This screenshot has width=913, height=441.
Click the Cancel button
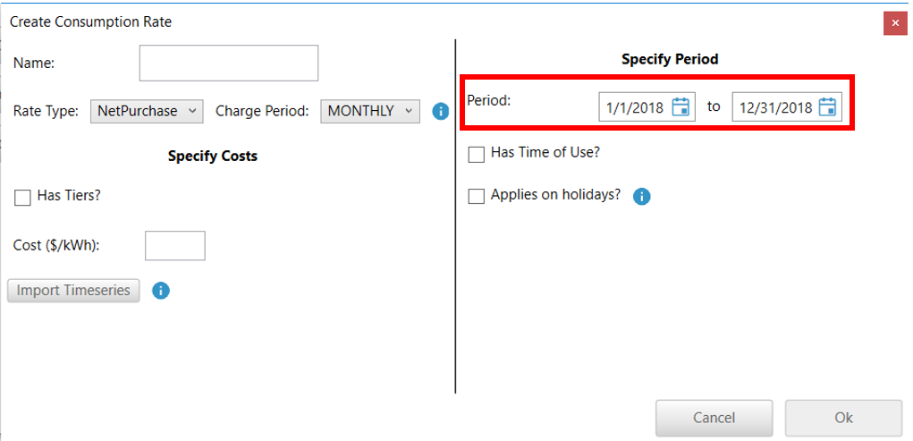(x=714, y=418)
